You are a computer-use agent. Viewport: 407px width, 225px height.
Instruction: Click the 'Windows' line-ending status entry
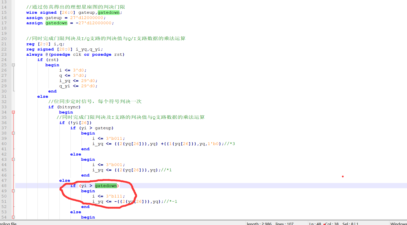pyautogui.click(x=399, y=223)
